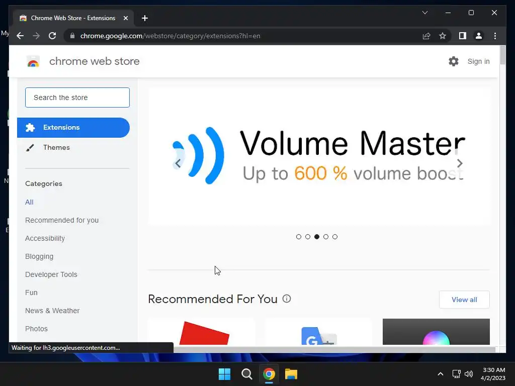Image resolution: width=515 pixels, height=386 pixels.
Task: Open the network status tray icon
Action: coord(457,374)
